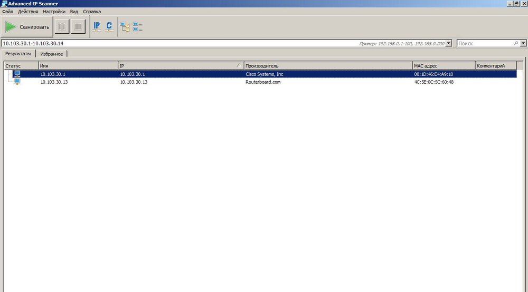Open the Настройки menu
Image resolution: width=528 pixels, height=292 pixels.
[x=54, y=11]
